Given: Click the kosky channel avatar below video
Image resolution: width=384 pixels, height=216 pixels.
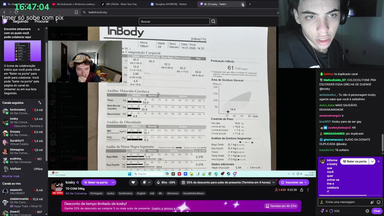Looking at the screenshot, I should click(x=58, y=186).
